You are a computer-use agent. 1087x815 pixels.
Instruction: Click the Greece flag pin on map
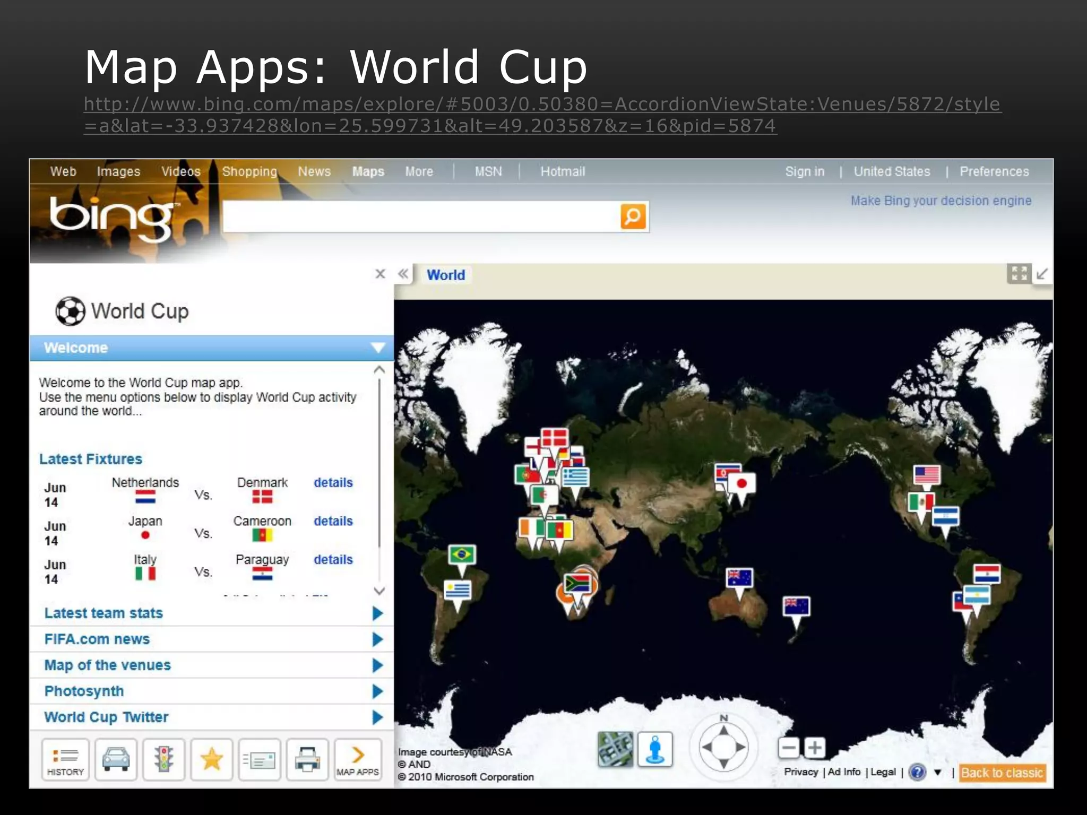(x=575, y=478)
